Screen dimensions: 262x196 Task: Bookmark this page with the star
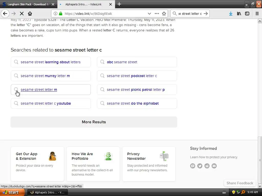164,14
